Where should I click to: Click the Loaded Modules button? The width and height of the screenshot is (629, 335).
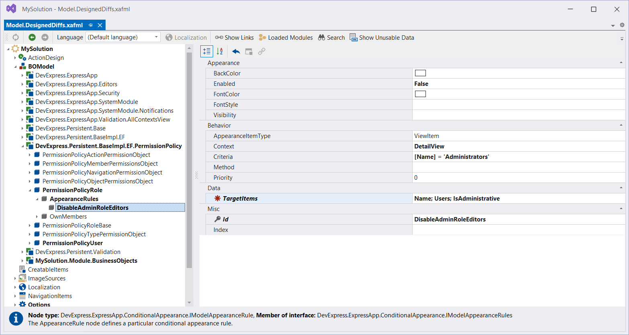point(286,37)
